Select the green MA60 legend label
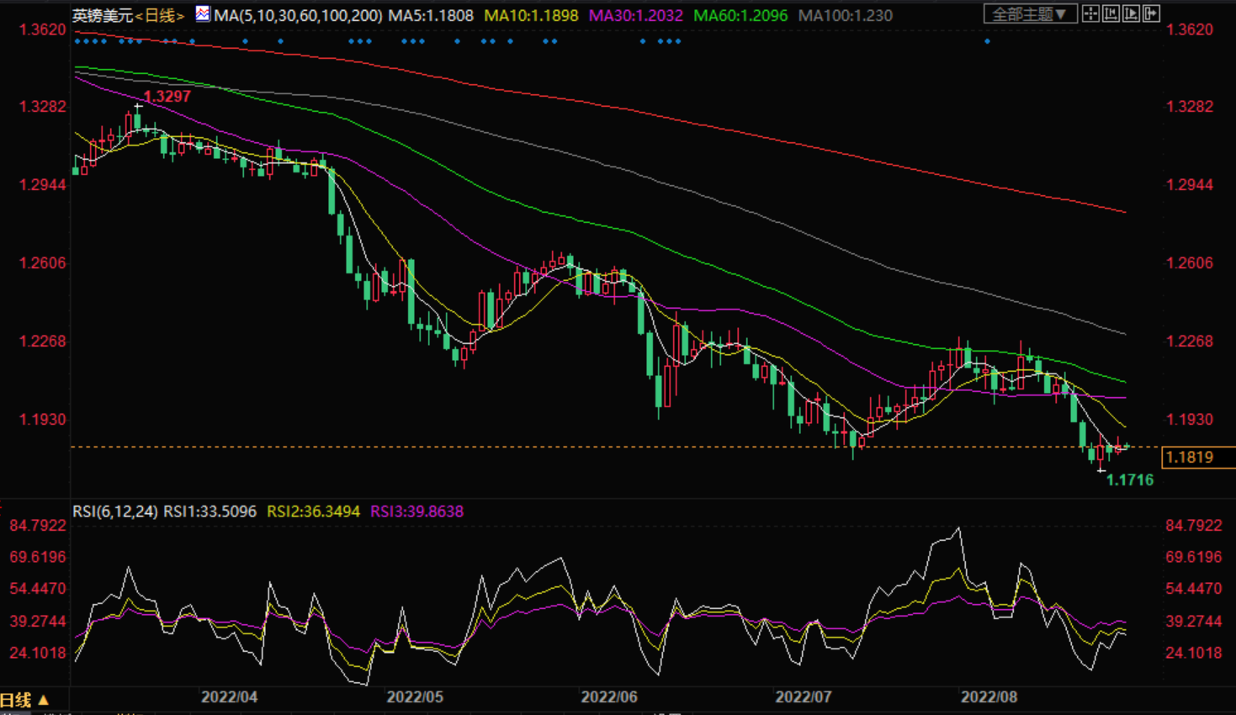 coord(740,15)
